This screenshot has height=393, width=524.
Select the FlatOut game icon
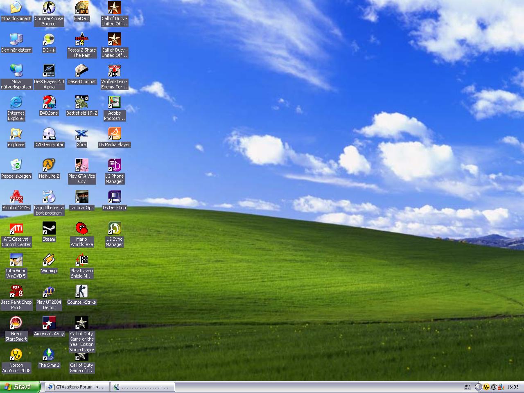coord(81,7)
